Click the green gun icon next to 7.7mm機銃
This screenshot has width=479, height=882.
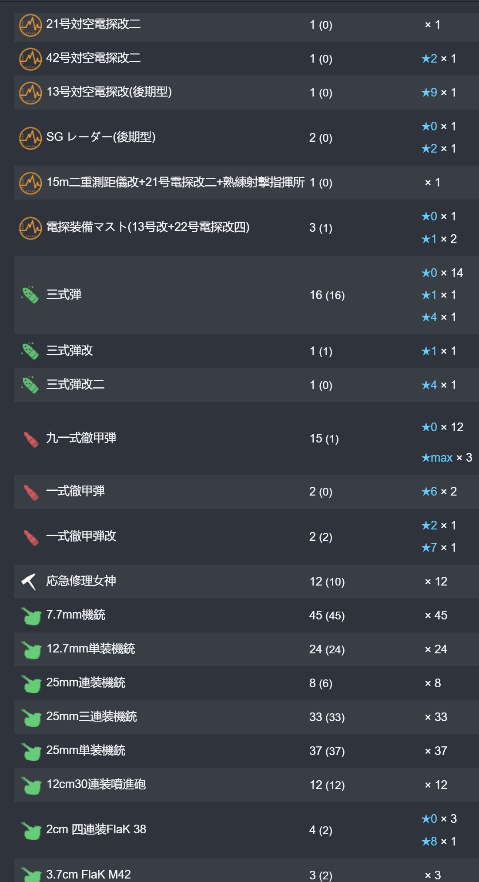[x=30, y=616]
